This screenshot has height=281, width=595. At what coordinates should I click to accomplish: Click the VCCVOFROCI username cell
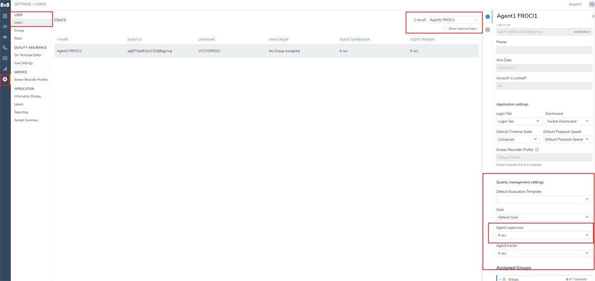tap(209, 51)
